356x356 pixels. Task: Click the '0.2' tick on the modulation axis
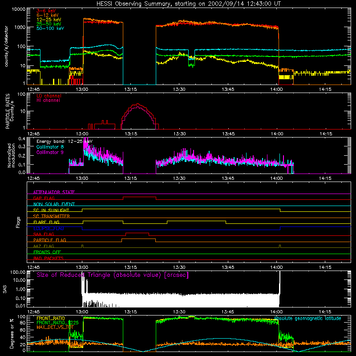(x=22, y=156)
